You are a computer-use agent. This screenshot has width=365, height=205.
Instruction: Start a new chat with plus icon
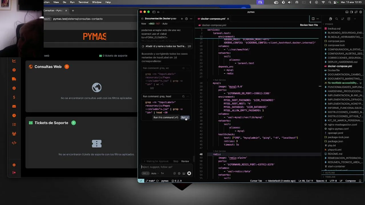tap(182, 19)
